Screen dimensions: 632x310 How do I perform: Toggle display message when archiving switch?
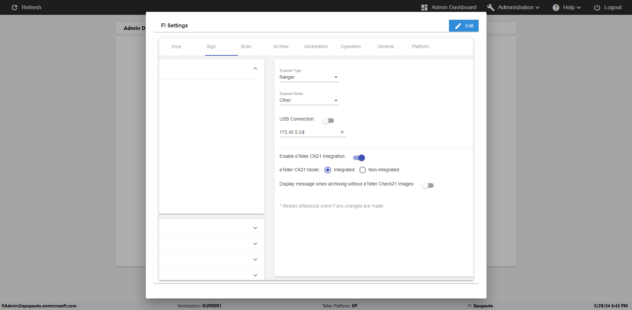click(x=428, y=185)
